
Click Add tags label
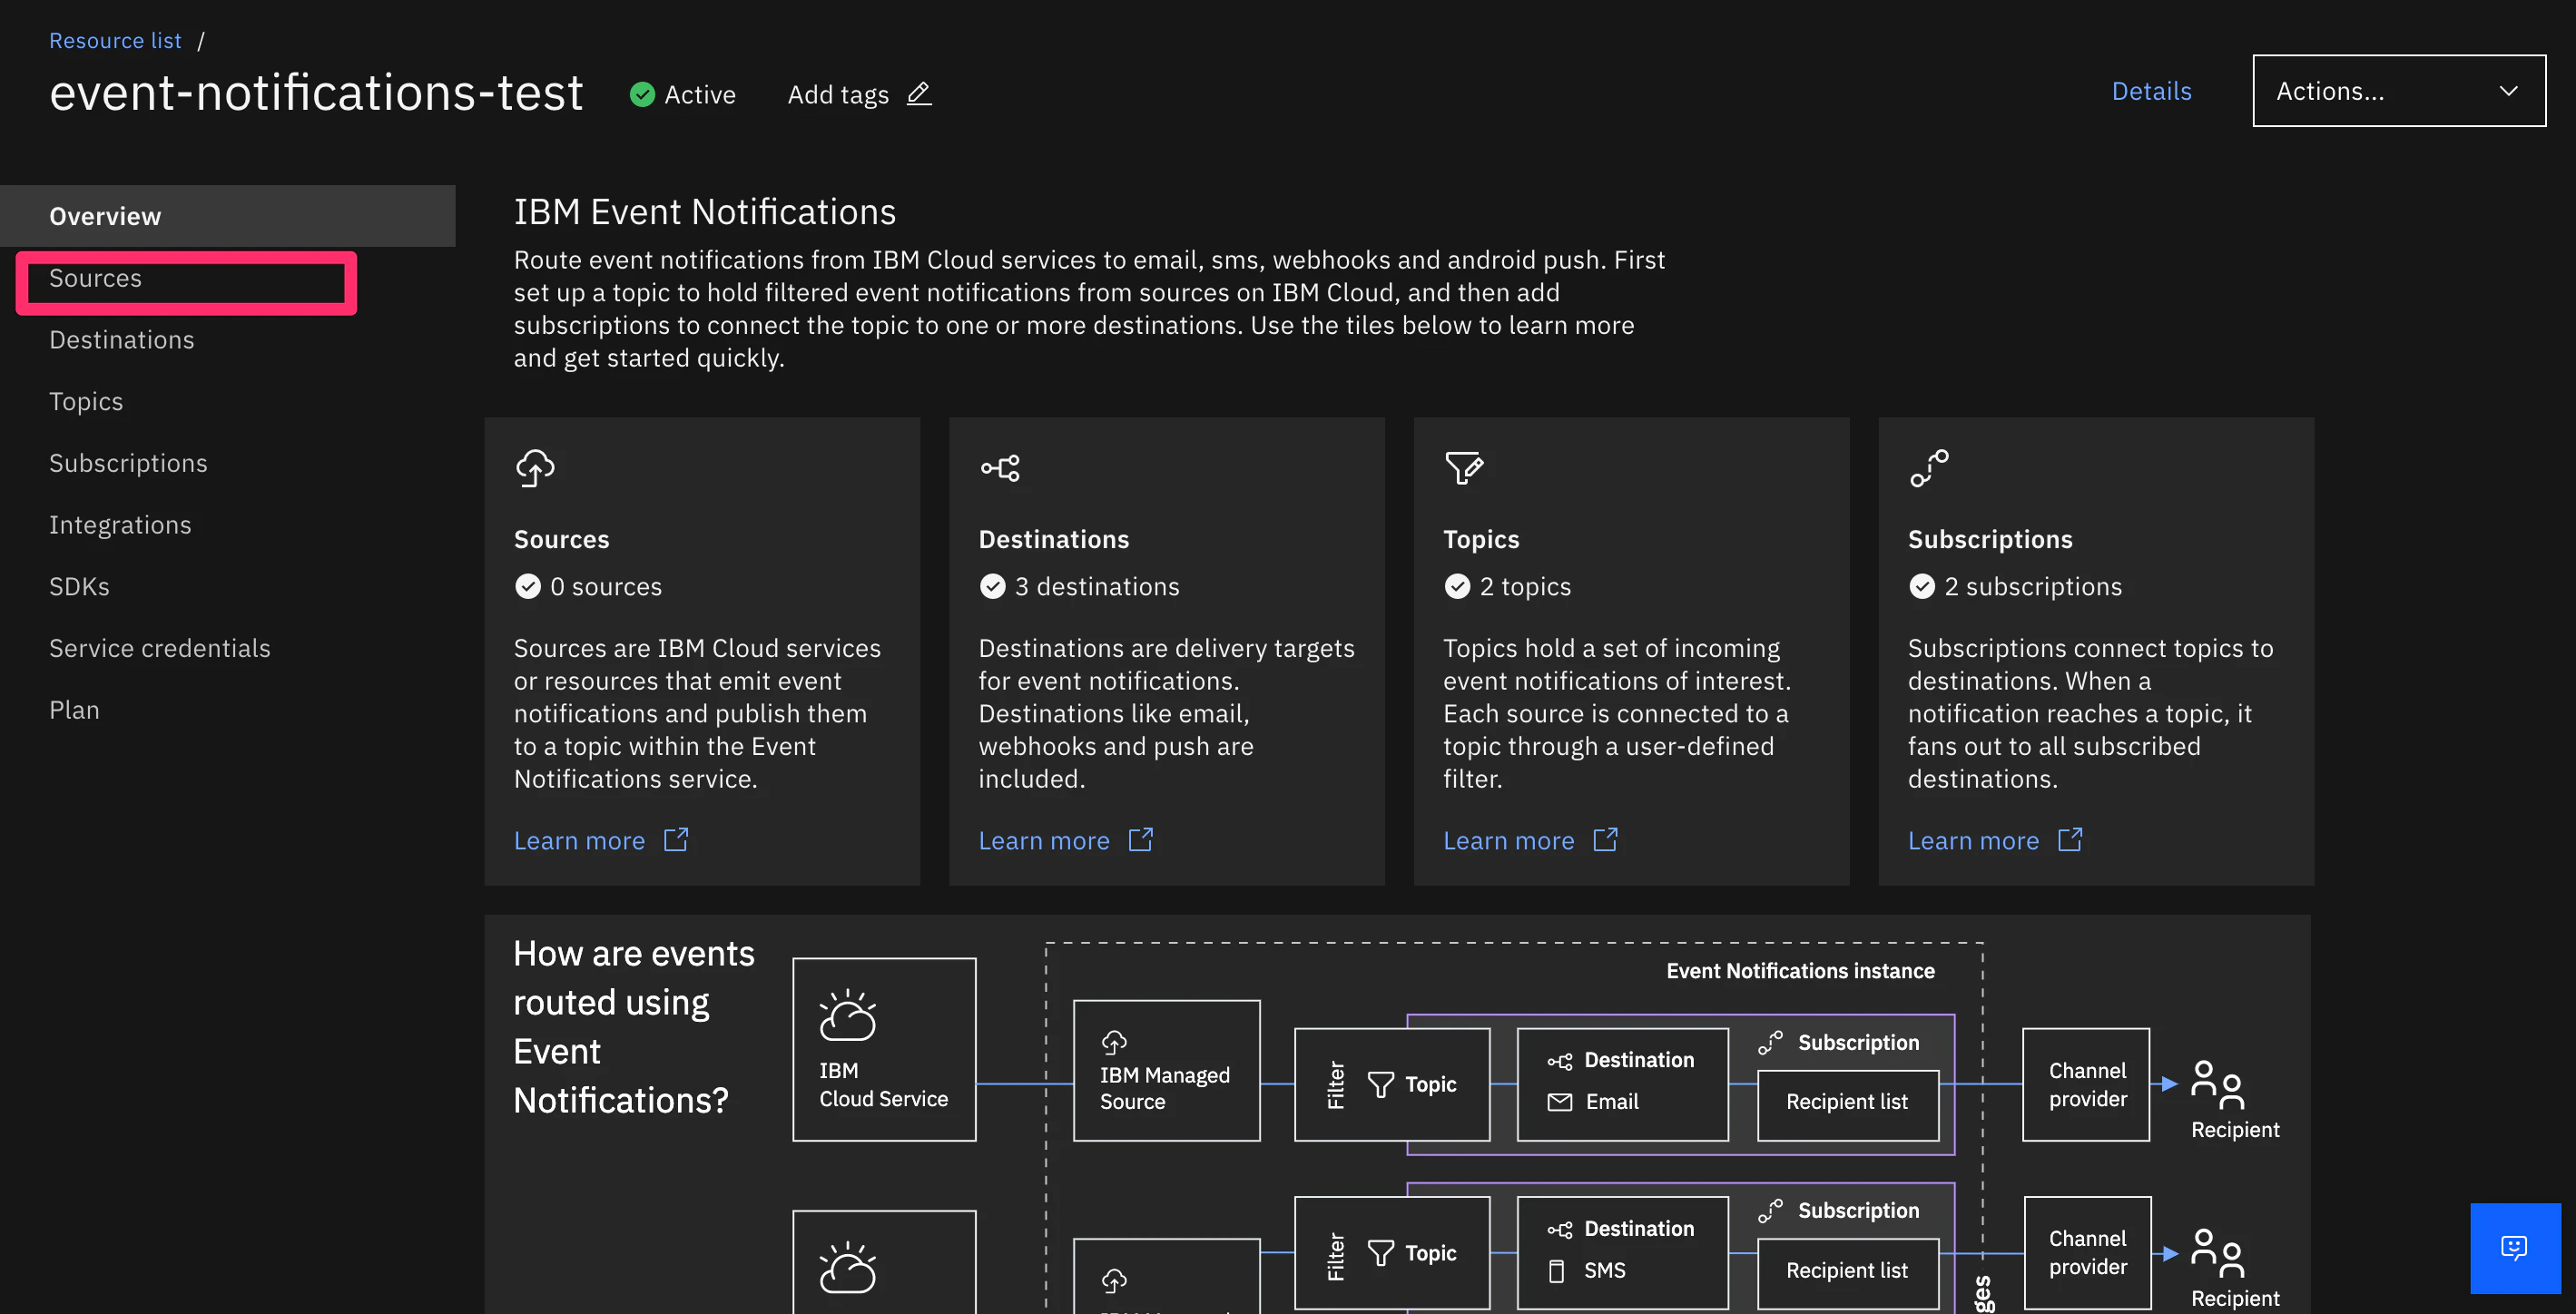point(838,94)
